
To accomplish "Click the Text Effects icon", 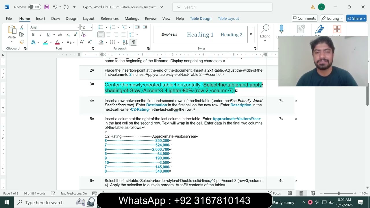I will click(x=33, y=42).
